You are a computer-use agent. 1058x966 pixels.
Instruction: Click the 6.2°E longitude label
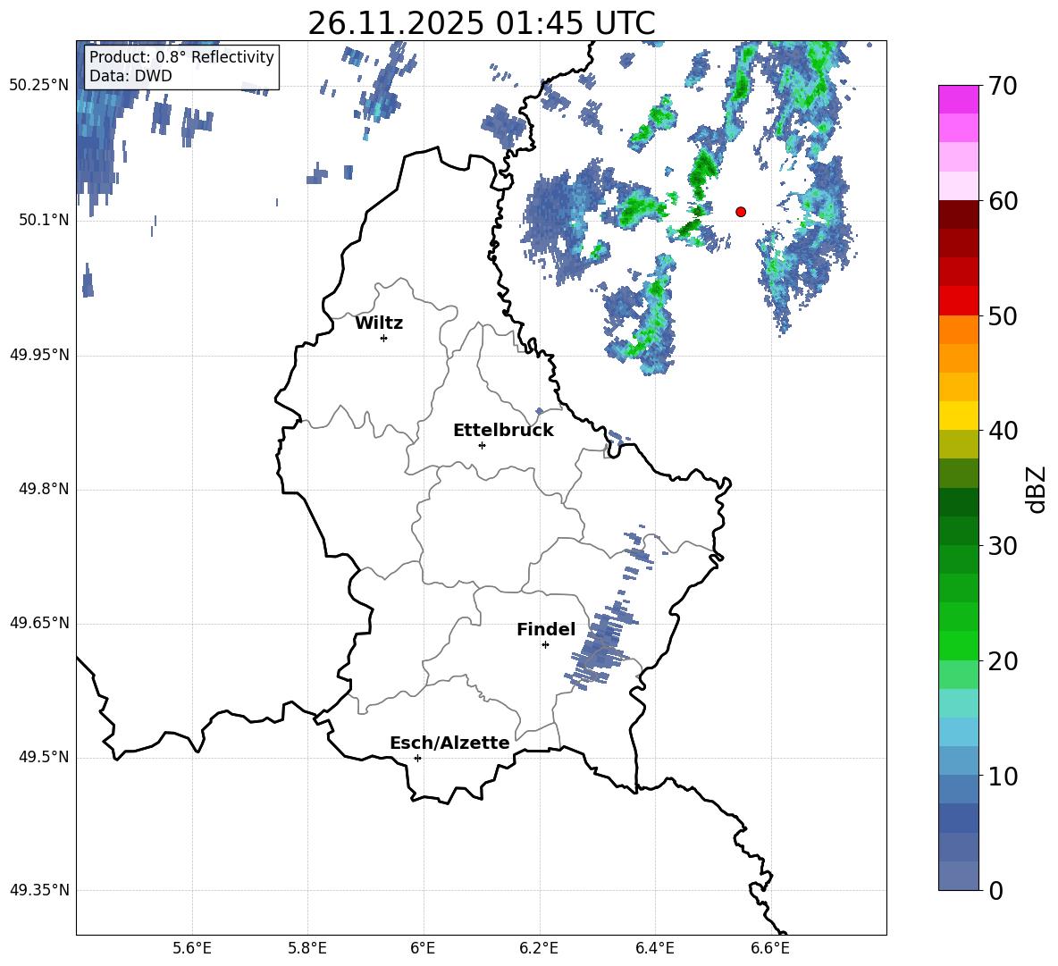coord(539,948)
